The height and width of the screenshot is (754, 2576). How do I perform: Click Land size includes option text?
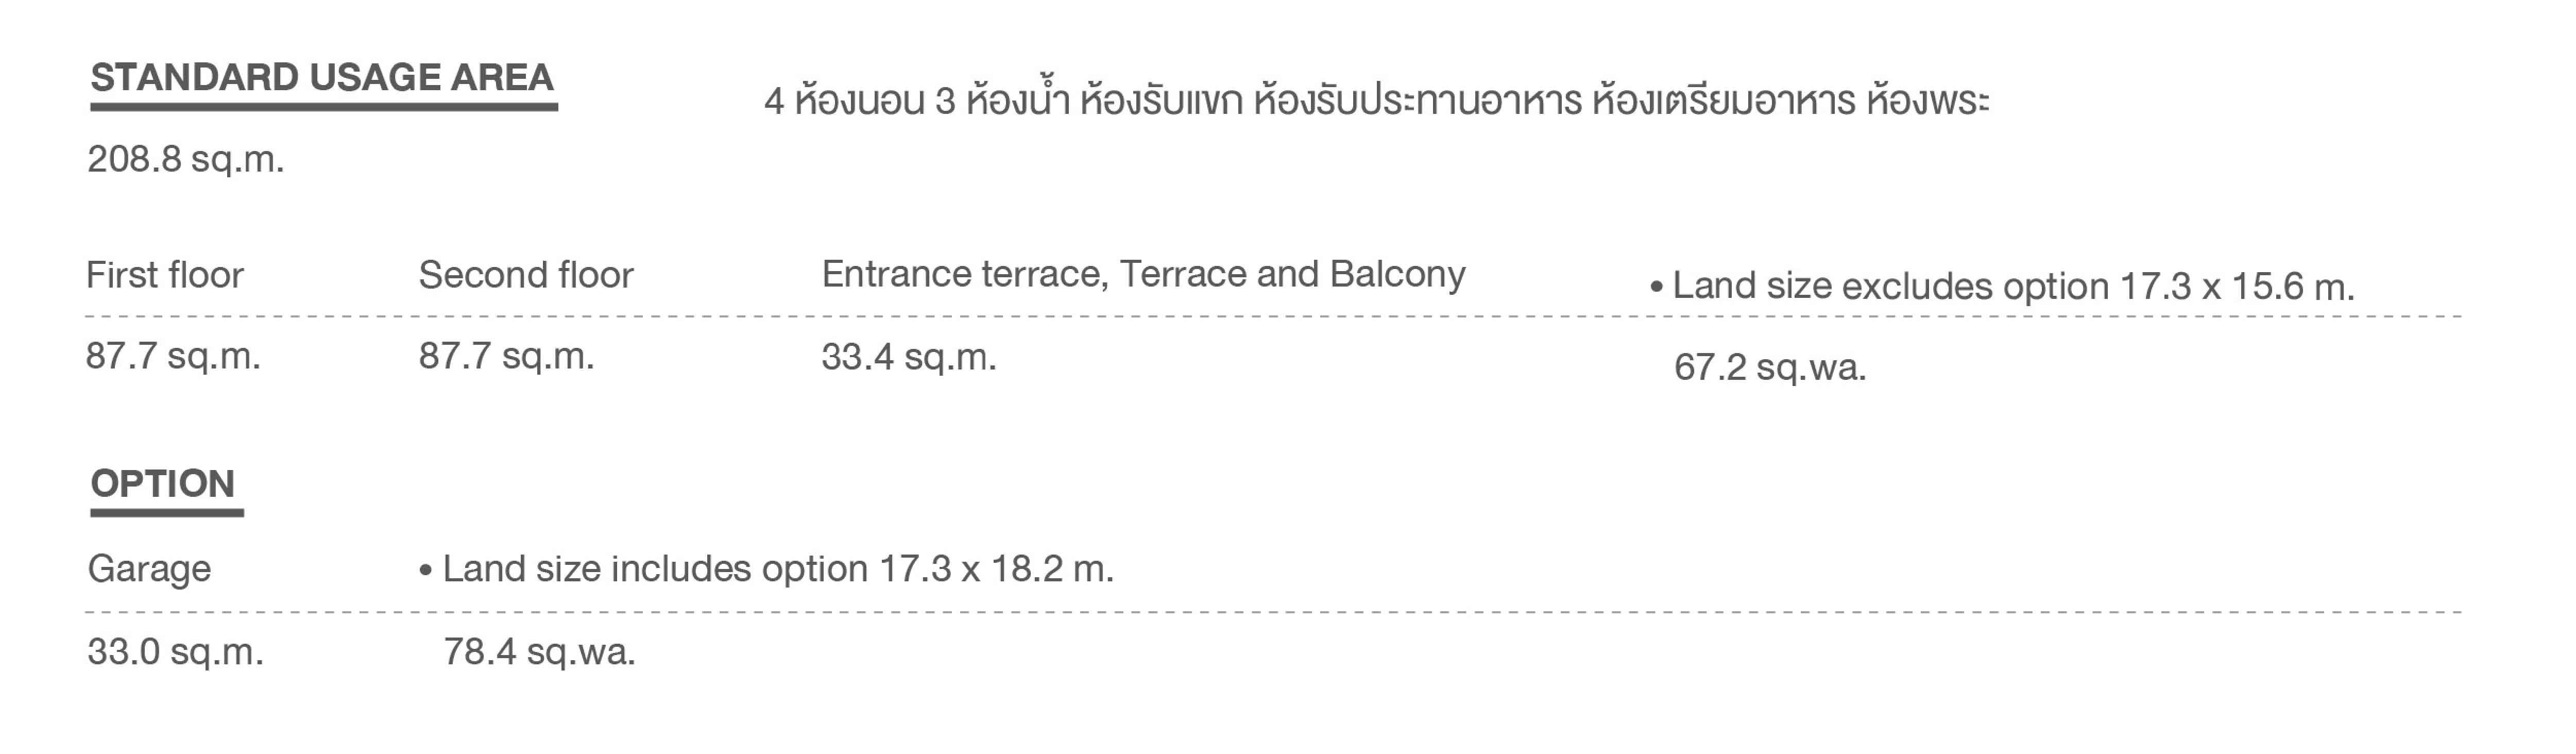coord(767,569)
